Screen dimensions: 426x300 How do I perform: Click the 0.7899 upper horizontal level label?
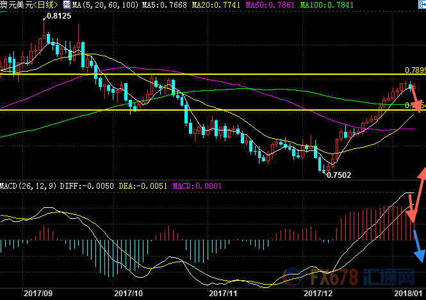(x=414, y=70)
